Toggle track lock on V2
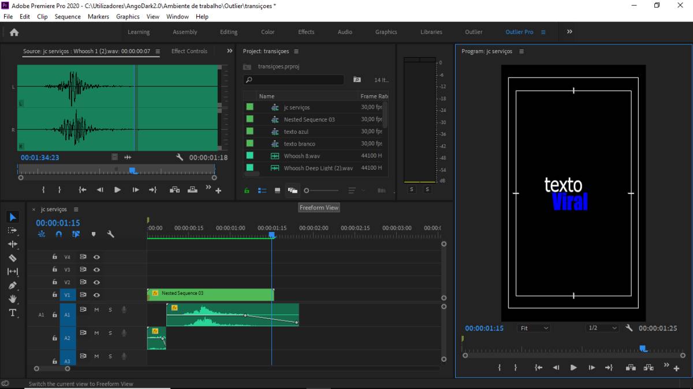This screenshot has height=389, width=693. click(x=55, y=282)
